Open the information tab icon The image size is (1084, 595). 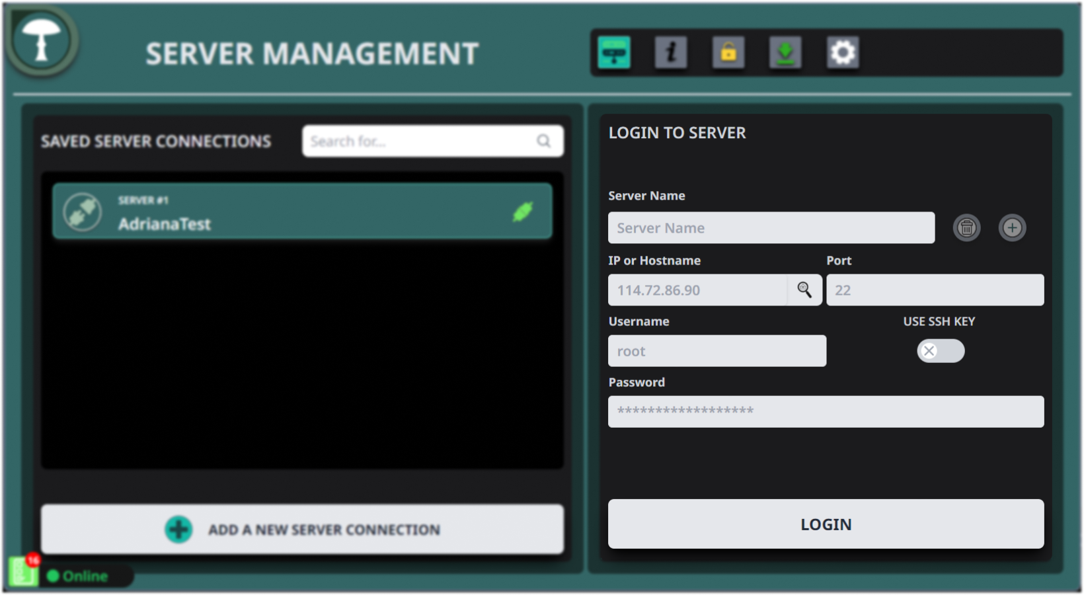671,53
